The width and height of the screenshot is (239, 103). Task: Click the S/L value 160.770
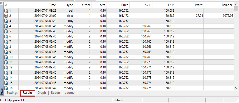tap(146, 62)
